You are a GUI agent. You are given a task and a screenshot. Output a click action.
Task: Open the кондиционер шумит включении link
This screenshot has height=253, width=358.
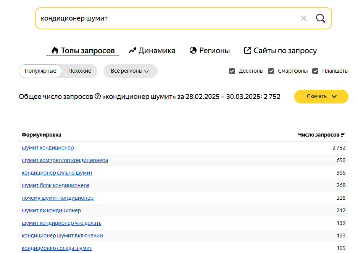click(62, 235)
